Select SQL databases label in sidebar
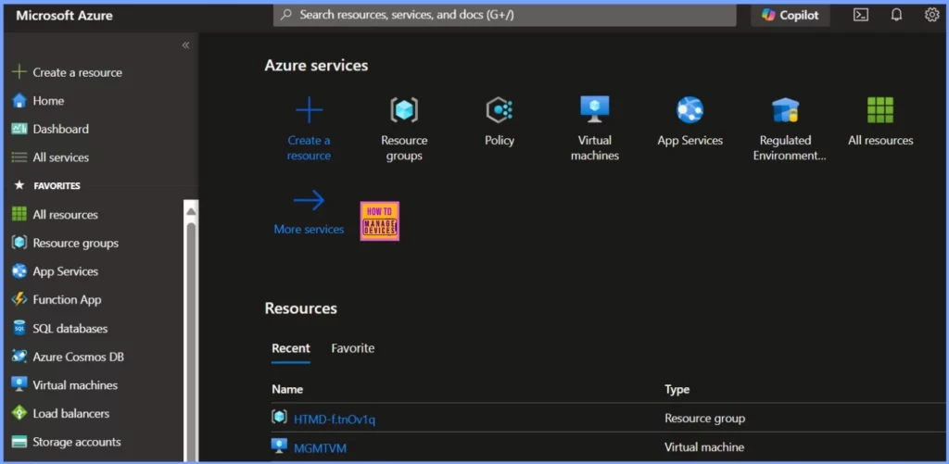This screenshot has width=949, height=464. 70,329
